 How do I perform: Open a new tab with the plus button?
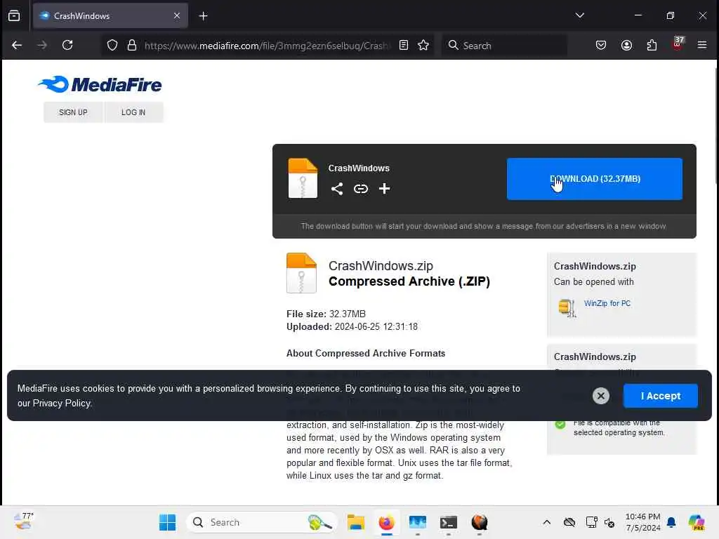click(203, 16)
